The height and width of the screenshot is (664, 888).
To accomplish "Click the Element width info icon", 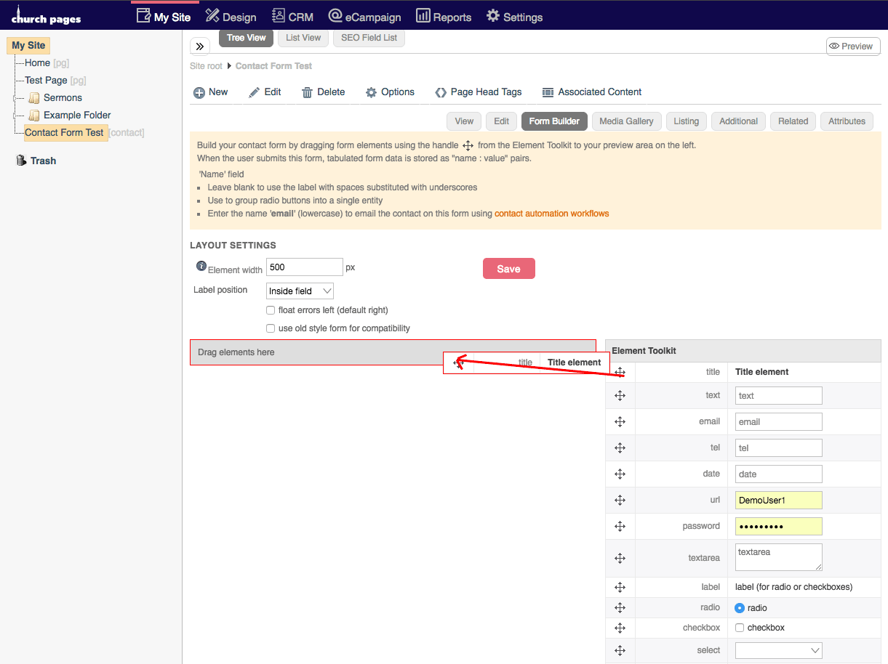I will (201, 267).
